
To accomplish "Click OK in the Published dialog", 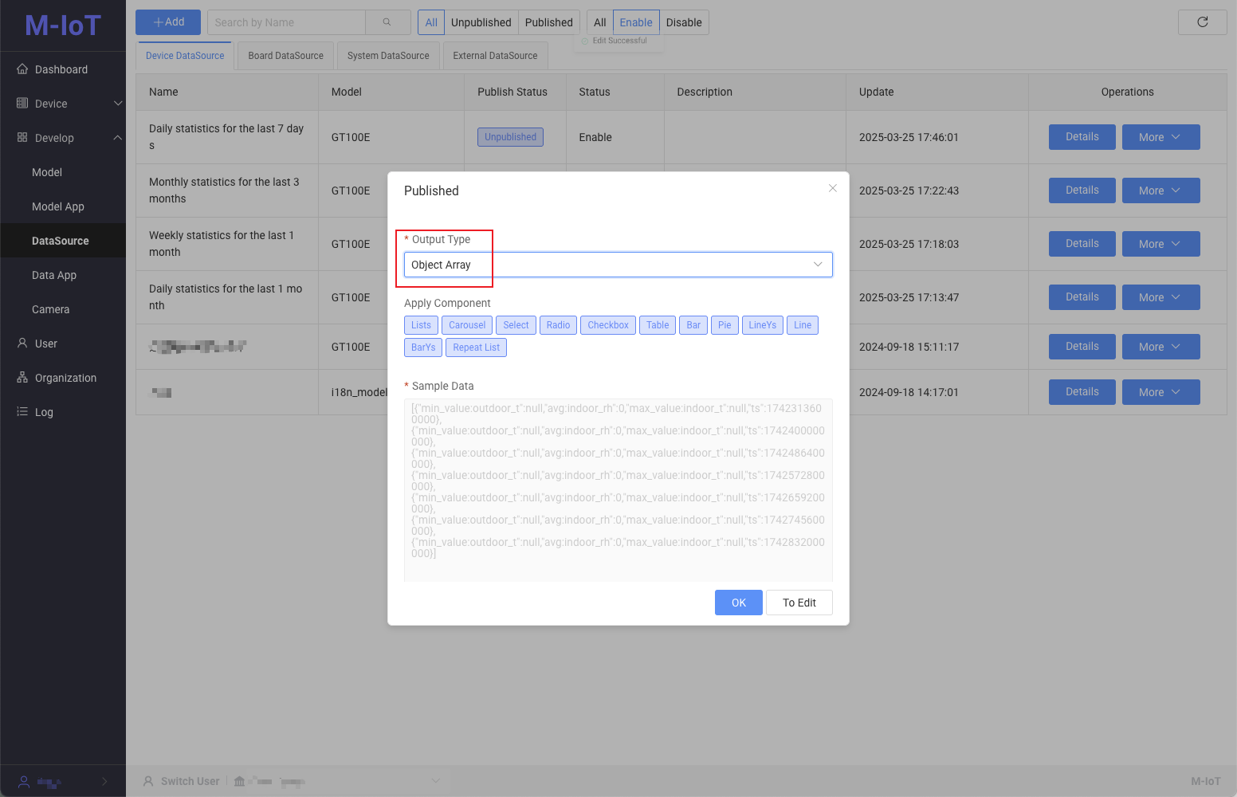I will pyautogui.click(x=738, y=603).
